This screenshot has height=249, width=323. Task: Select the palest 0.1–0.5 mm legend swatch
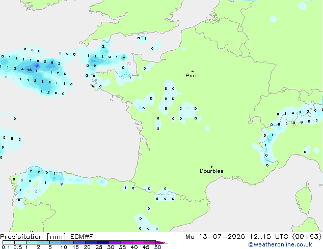point(9,242)
